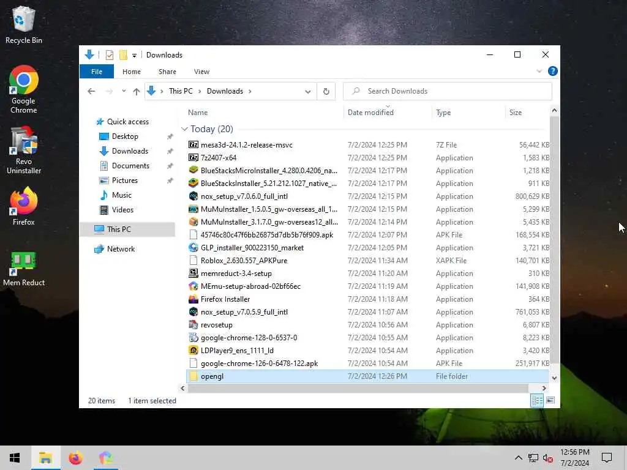Sort by the Name column header
Viewport: 627px width, 470px height.
264,113
